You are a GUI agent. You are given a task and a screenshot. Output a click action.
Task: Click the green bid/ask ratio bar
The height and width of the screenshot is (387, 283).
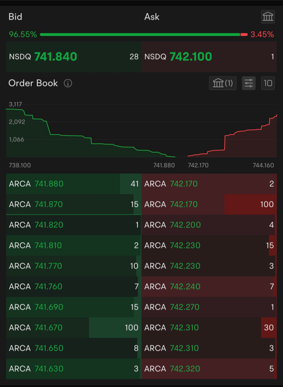pyautogui.click(x=140, y=34)
